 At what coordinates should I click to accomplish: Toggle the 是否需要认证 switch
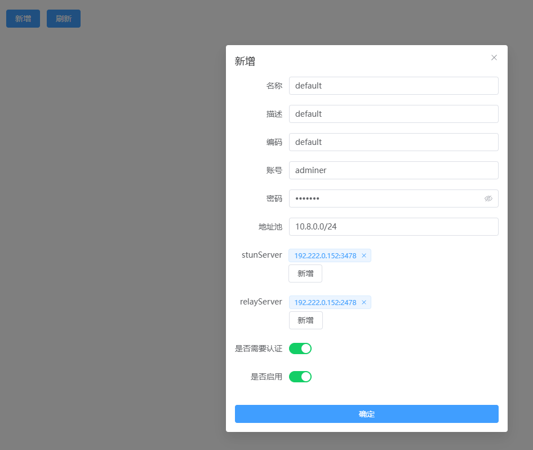(x=300, y=348)
